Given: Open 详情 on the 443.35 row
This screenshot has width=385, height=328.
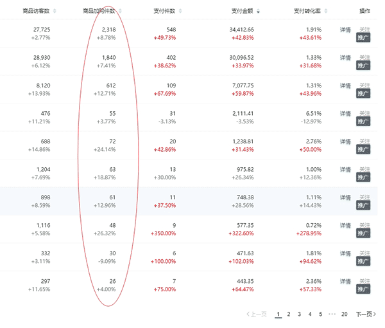Looking at the screenshot, I should [345, 281].
